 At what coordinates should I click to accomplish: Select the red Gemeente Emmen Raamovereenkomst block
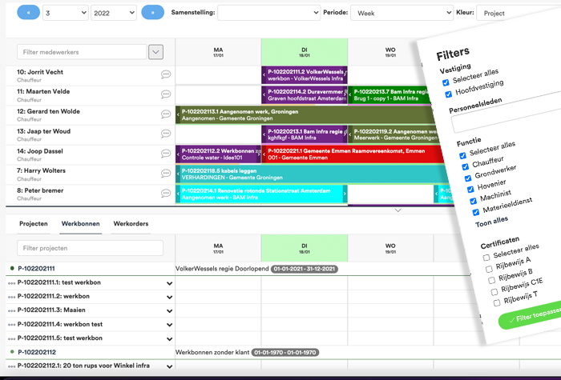point(345,154)
